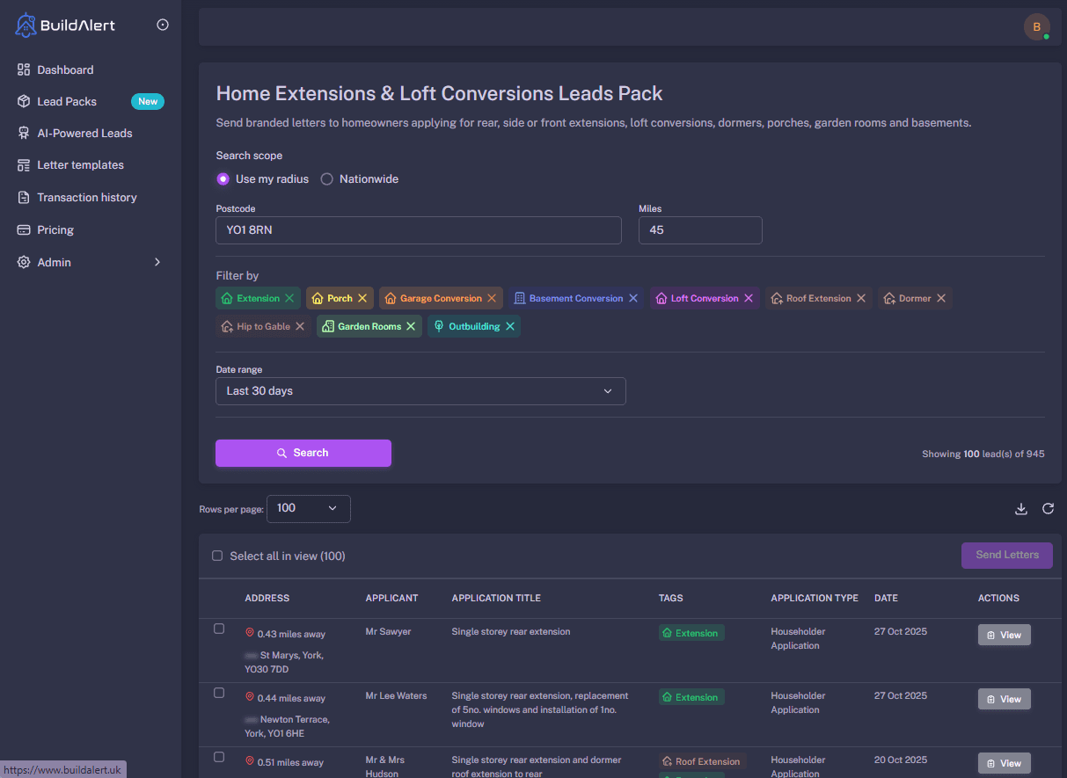1067x778 pixels.
Task: Open AI-Powered Leads via its sidebar icon
Action: tap(22, 133)
